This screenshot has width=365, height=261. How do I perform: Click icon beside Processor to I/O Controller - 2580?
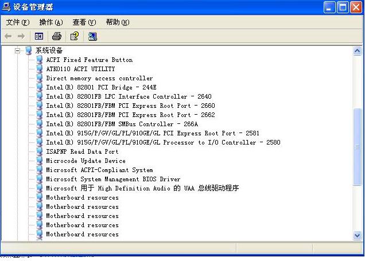pos(40,142)
